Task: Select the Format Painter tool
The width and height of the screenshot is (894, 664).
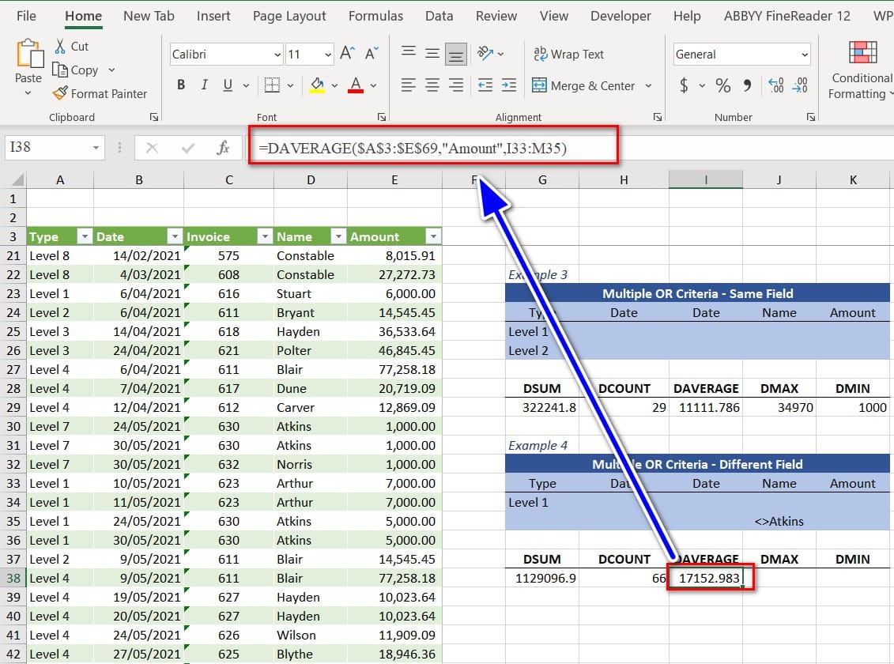Action: (100, 93)
